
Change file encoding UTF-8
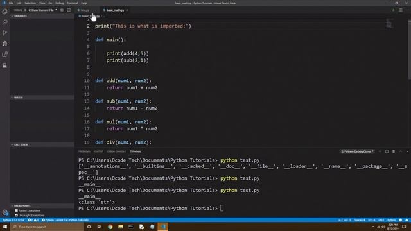[372, 220]
